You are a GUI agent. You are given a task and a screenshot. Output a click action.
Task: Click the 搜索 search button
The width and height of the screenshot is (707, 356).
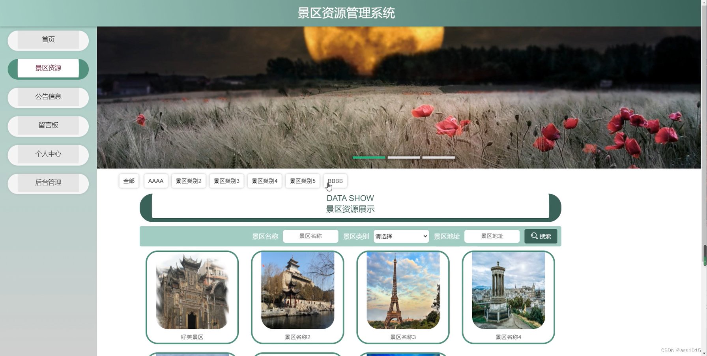(541, 236)
